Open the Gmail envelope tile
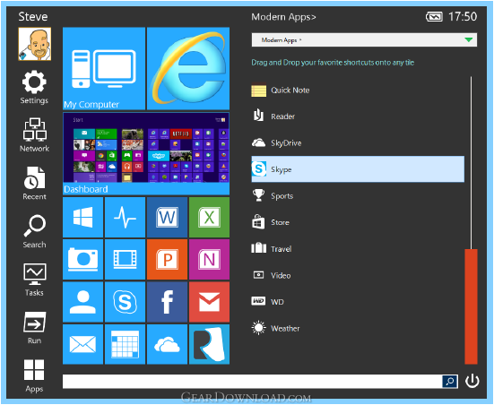494x405 pixels. click(x=209, y=302)
